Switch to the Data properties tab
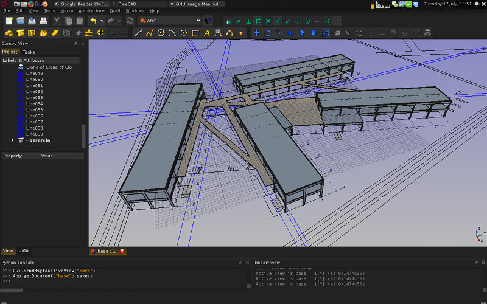This screenshot has width=487, height=304. [23, 250]
